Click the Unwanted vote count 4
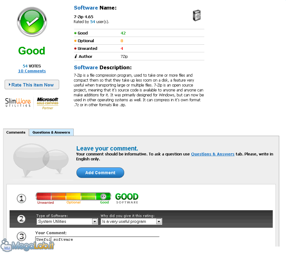This screenshot has width=286, height=253. click(x=122, y=48)
